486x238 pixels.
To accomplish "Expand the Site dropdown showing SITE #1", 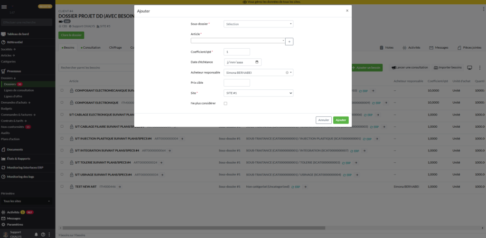I will point(258,93).
